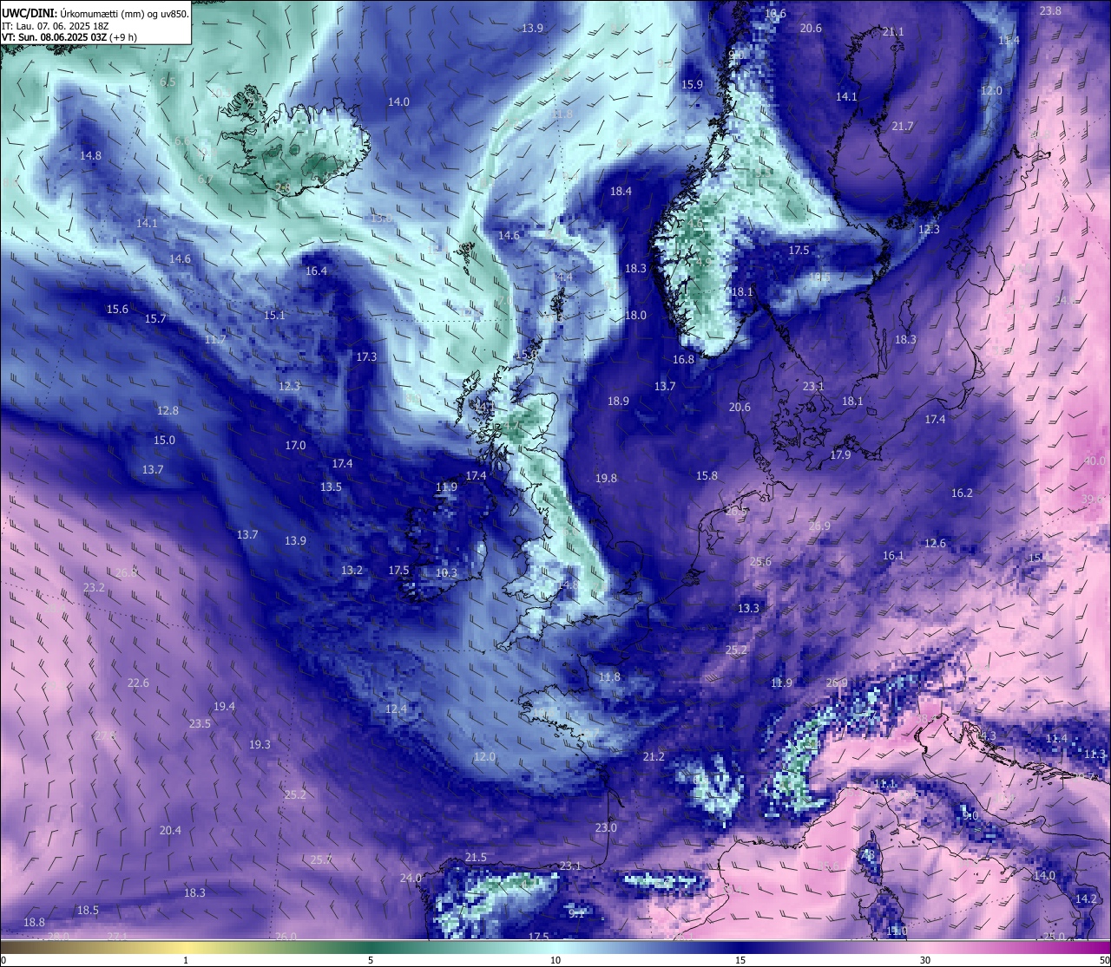
Task: Click the 23.5 value on the map
Action: pos(200,724)
